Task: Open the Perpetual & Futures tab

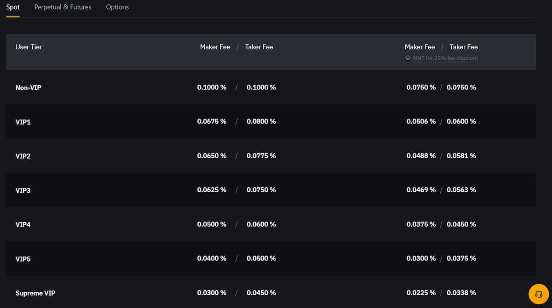Action: pyautogui.click(x=63, y=7)
